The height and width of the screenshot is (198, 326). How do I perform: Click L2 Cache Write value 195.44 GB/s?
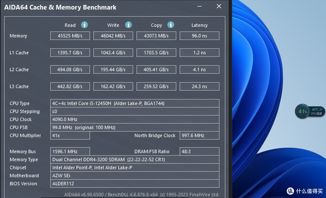pyautogui.click(x=113, y=70)
